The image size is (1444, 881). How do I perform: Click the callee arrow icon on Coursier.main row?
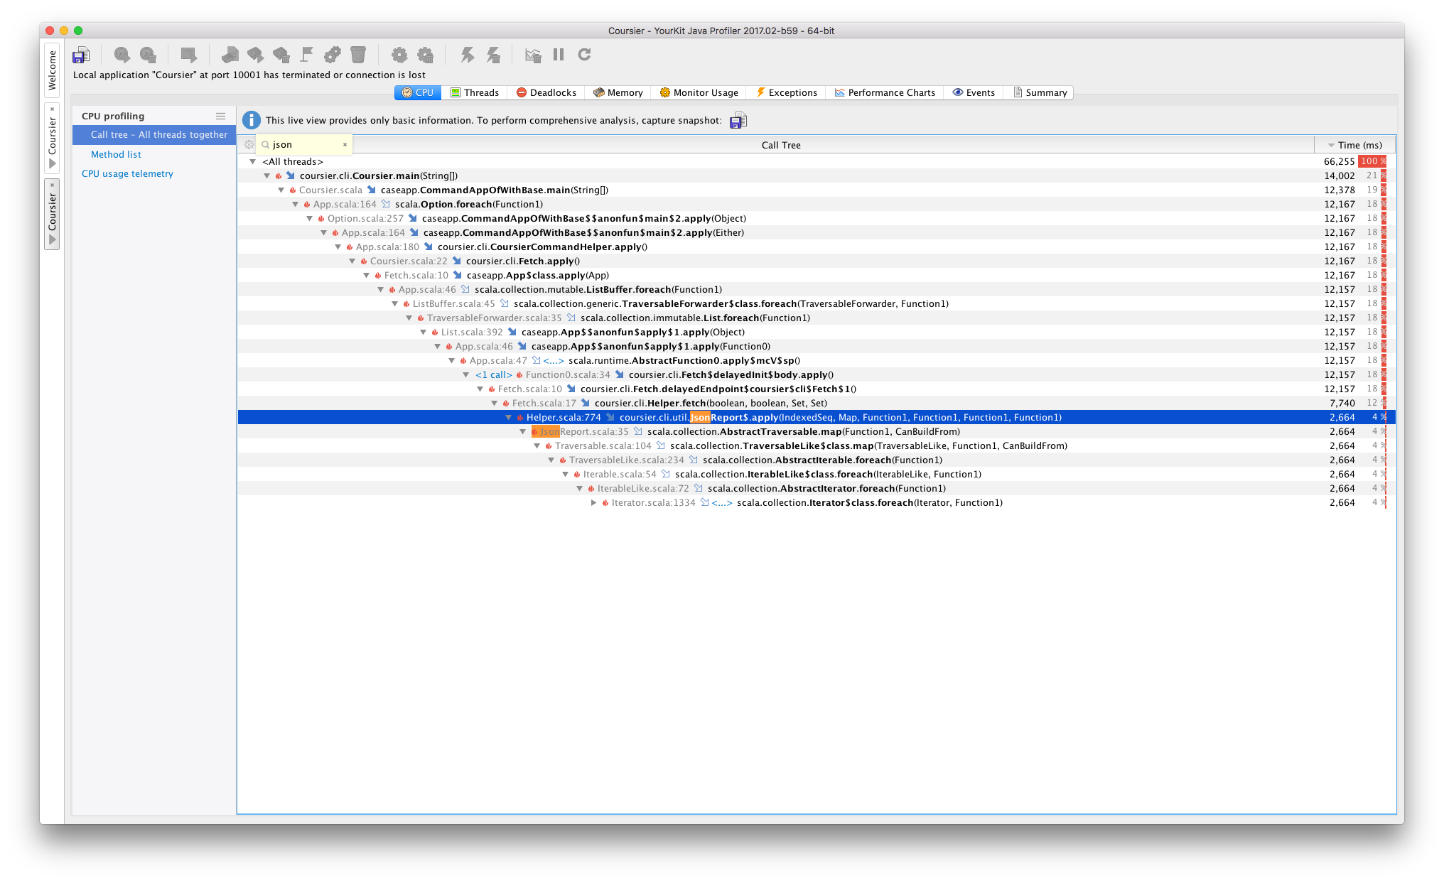(x=290, y=175)
